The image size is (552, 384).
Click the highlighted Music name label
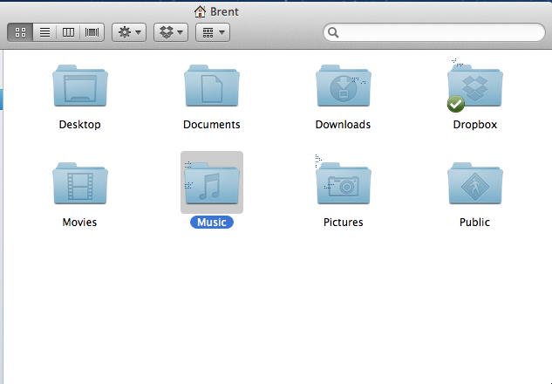212,223
